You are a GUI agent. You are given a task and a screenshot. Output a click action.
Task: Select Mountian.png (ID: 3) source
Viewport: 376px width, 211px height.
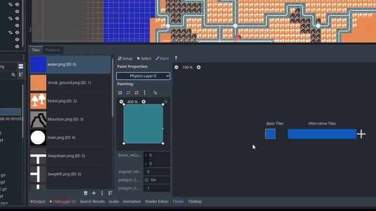point(70,119)
